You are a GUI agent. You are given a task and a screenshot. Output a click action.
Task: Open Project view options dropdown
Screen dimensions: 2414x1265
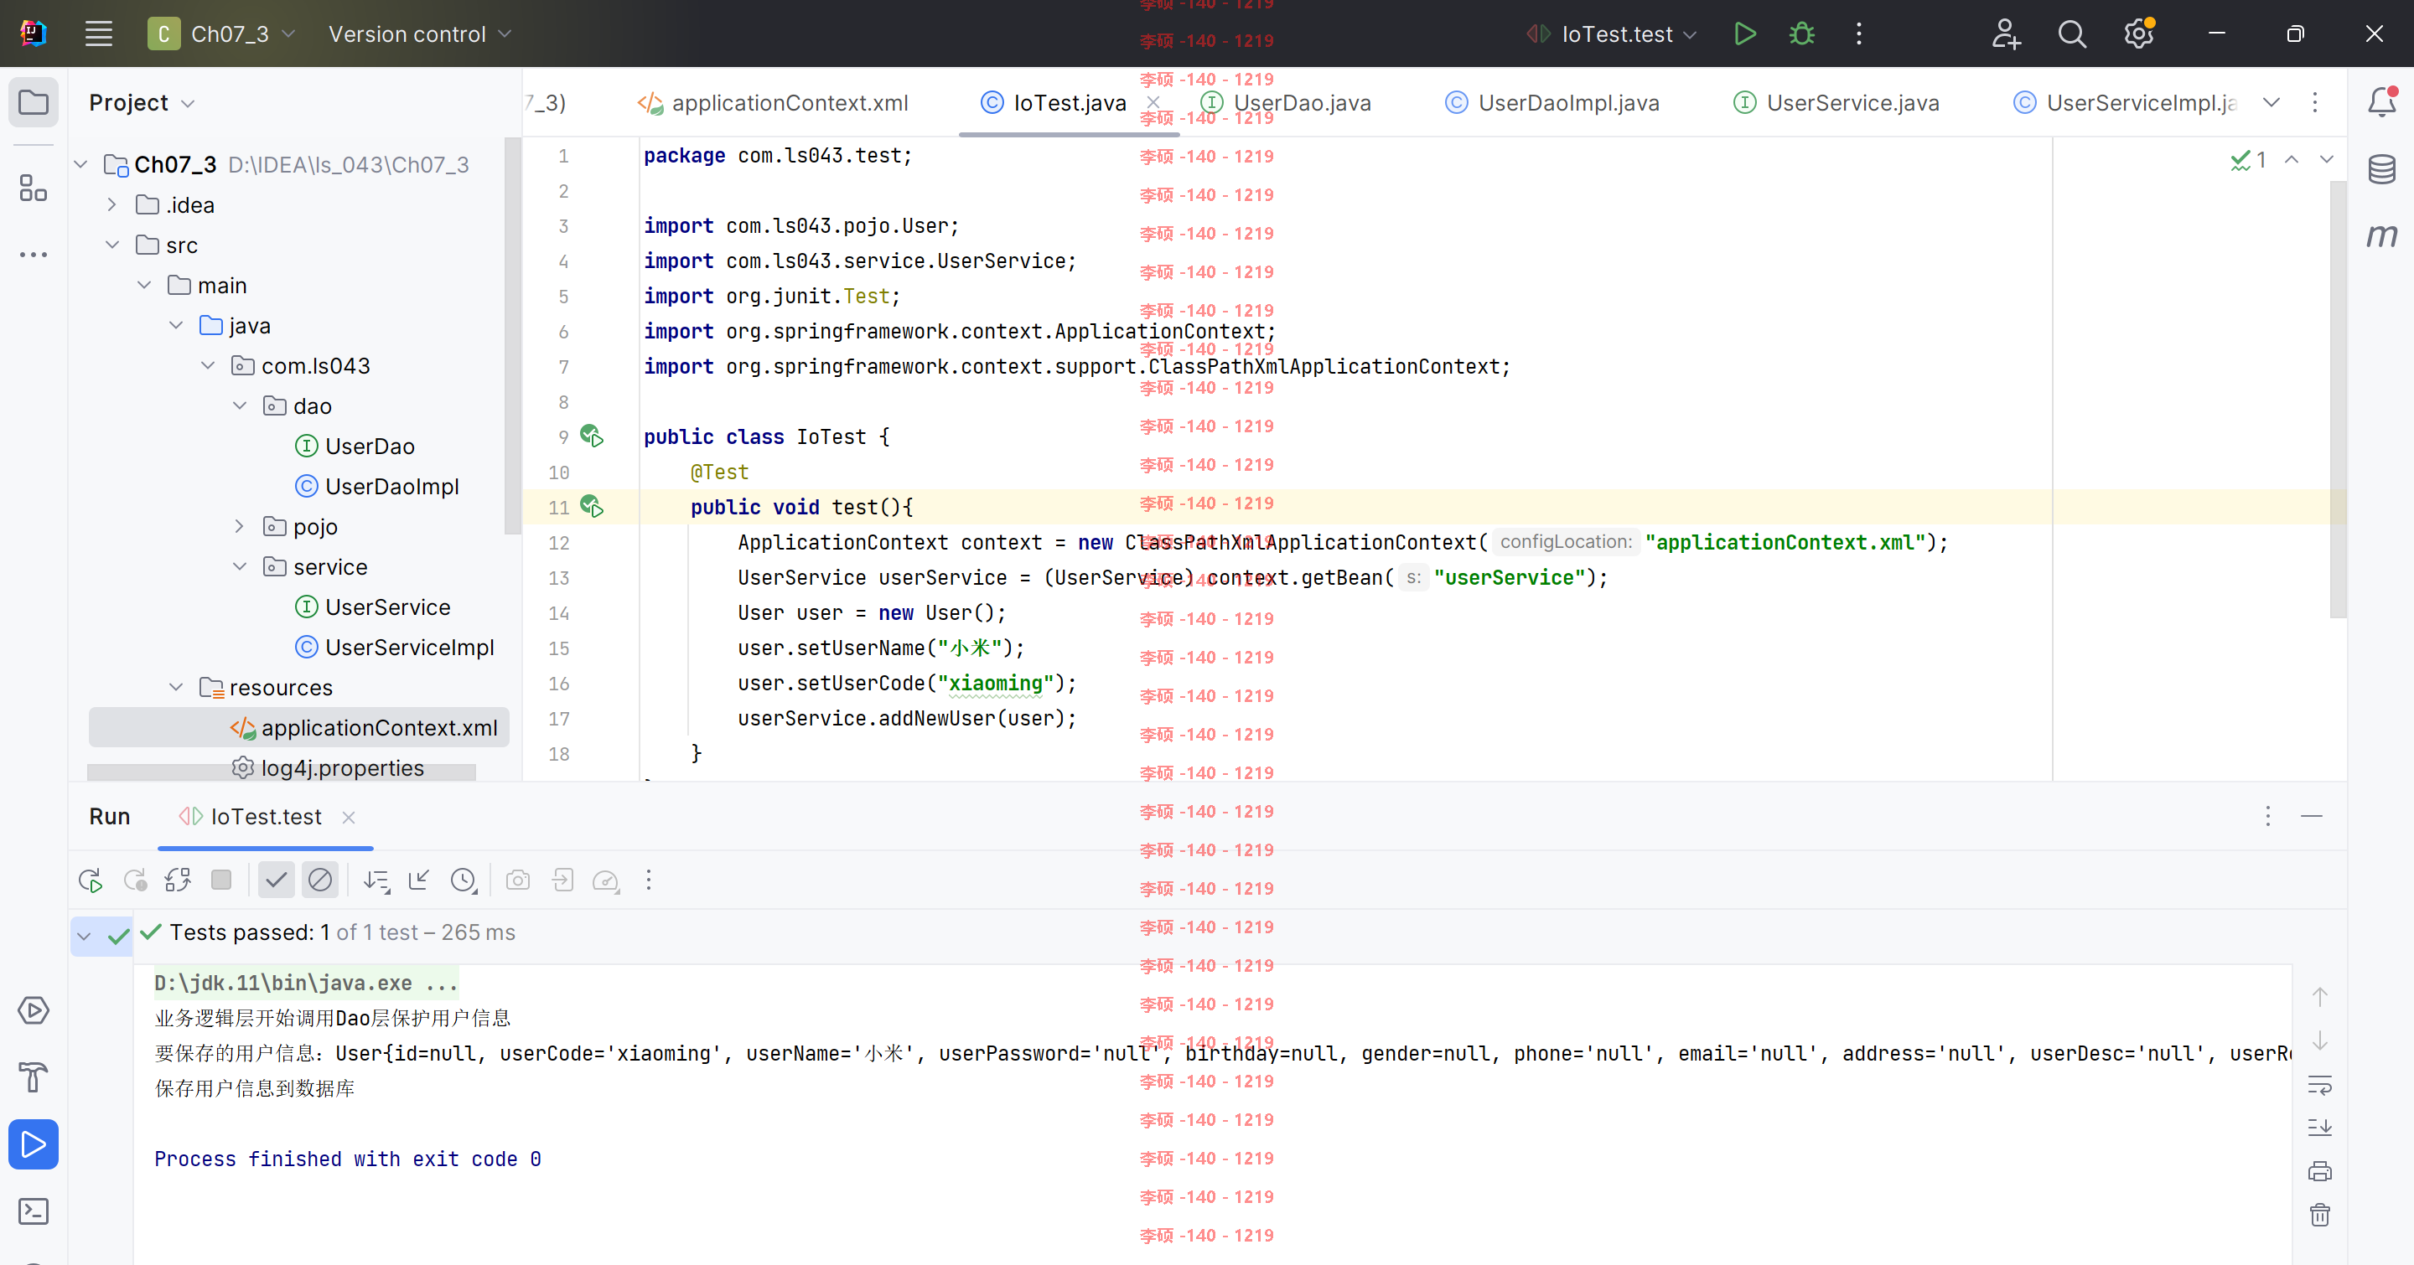tap(141, 102)
